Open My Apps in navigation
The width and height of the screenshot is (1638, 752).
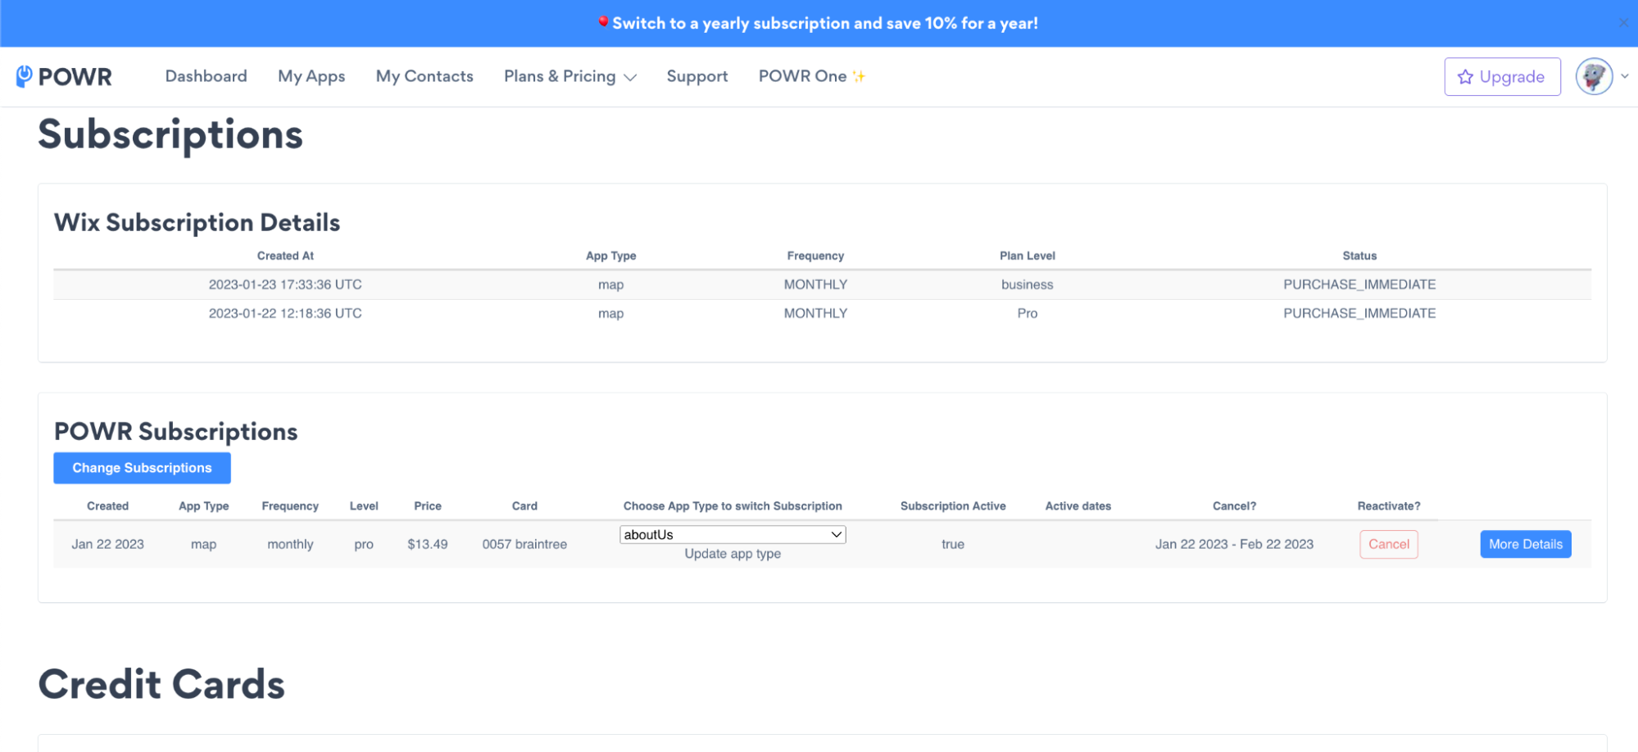point(311,76)
